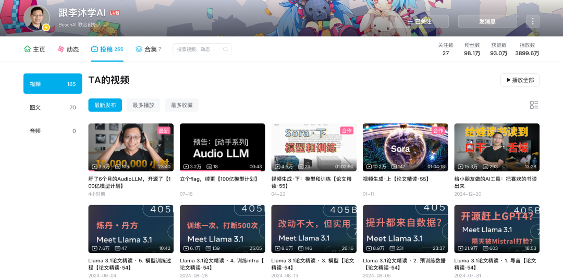Click the play count icon showing 10.2万
Screen dimensions: 563x279
(369, 167)
